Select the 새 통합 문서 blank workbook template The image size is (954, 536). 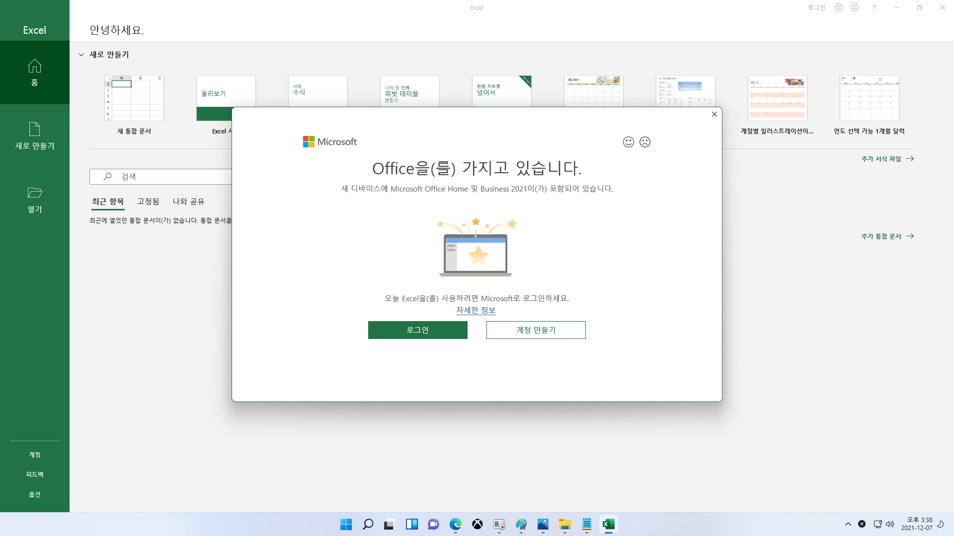pos(134,105)
